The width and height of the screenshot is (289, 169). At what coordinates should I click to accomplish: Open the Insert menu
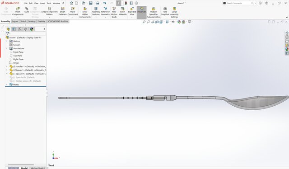click(x=42, y=3)
